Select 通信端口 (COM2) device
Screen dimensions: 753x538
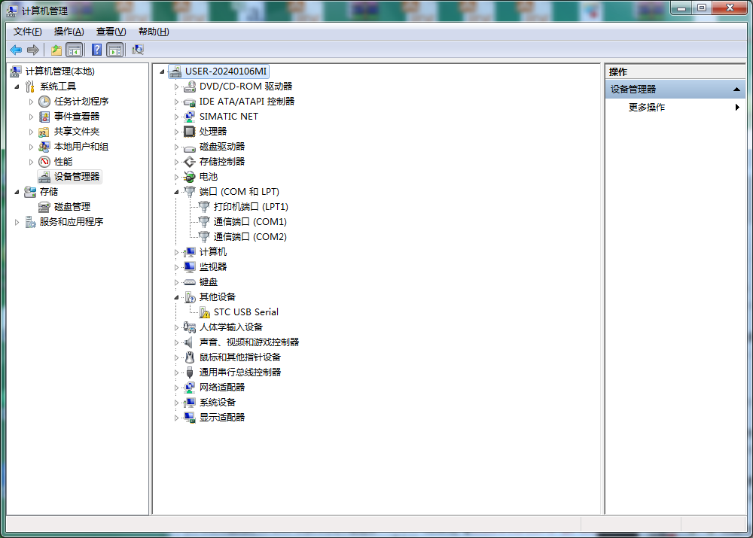pos(250,236)
